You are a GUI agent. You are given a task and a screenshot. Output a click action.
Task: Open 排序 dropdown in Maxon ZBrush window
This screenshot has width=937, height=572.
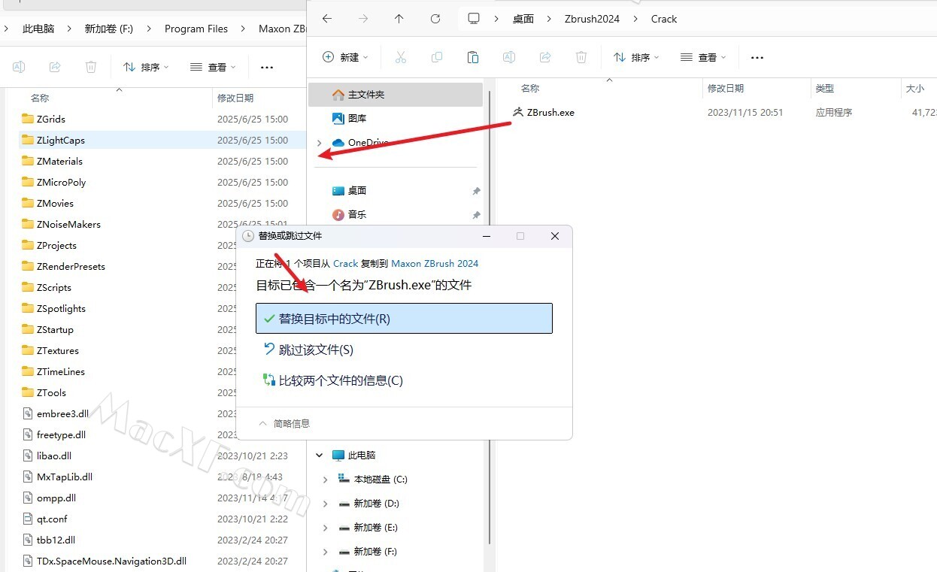(x=146, y=67)
